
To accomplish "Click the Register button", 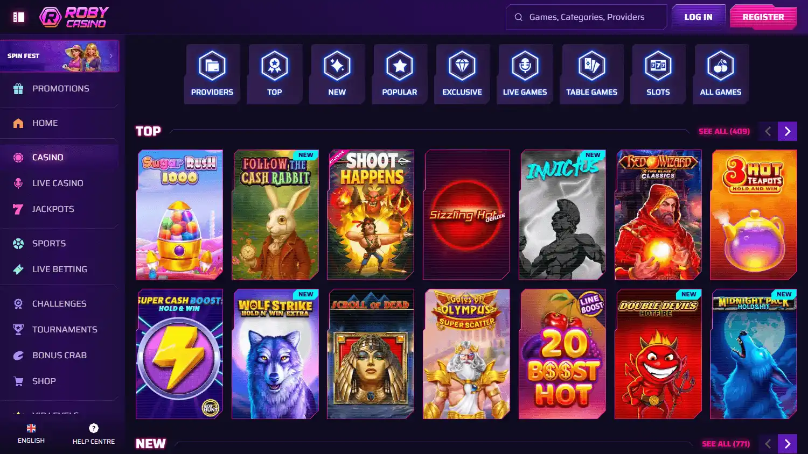I will tap(763, 17).
